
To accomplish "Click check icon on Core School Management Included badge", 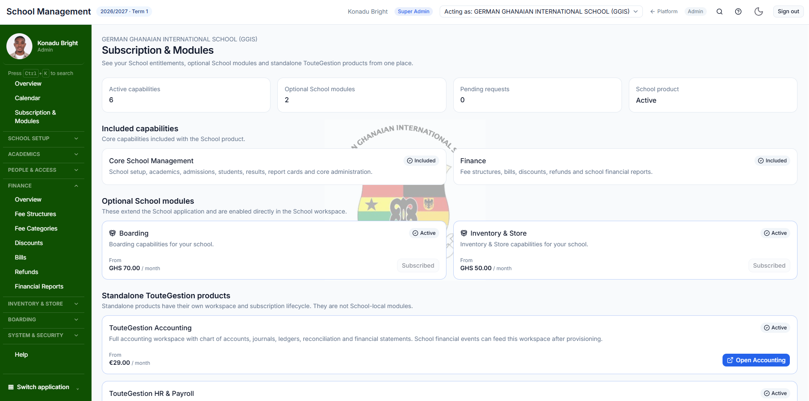I will [410, 161].
